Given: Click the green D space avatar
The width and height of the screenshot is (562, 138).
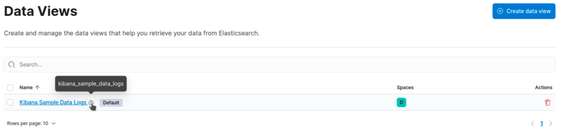Looking at the screenshot, I should coord(401,102).
